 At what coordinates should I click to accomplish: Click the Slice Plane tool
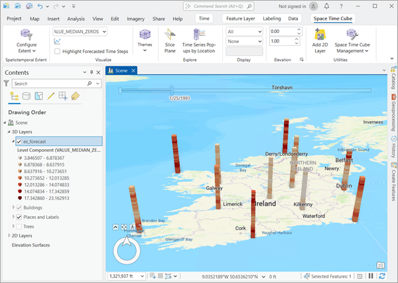coord(170,40)
